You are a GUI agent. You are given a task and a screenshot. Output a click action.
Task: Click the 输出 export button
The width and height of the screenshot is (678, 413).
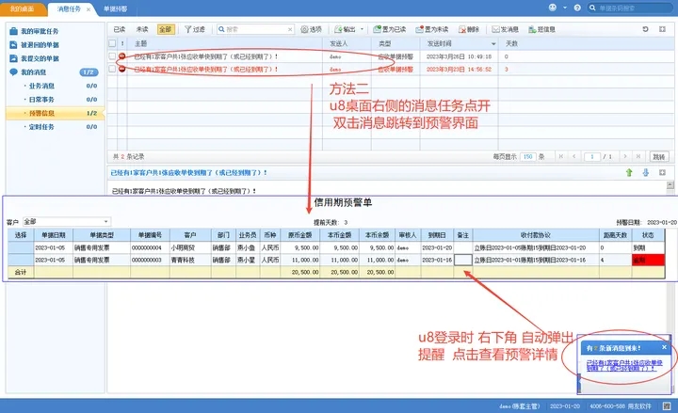click(x=345, y=29)
